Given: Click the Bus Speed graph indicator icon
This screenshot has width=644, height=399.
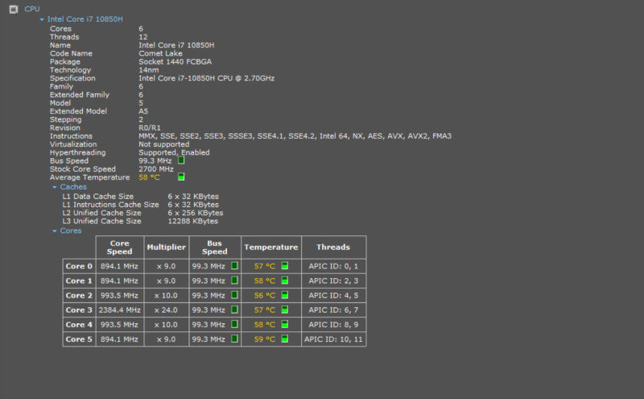Looking at the screenshot, I should (x=181, y=160).
